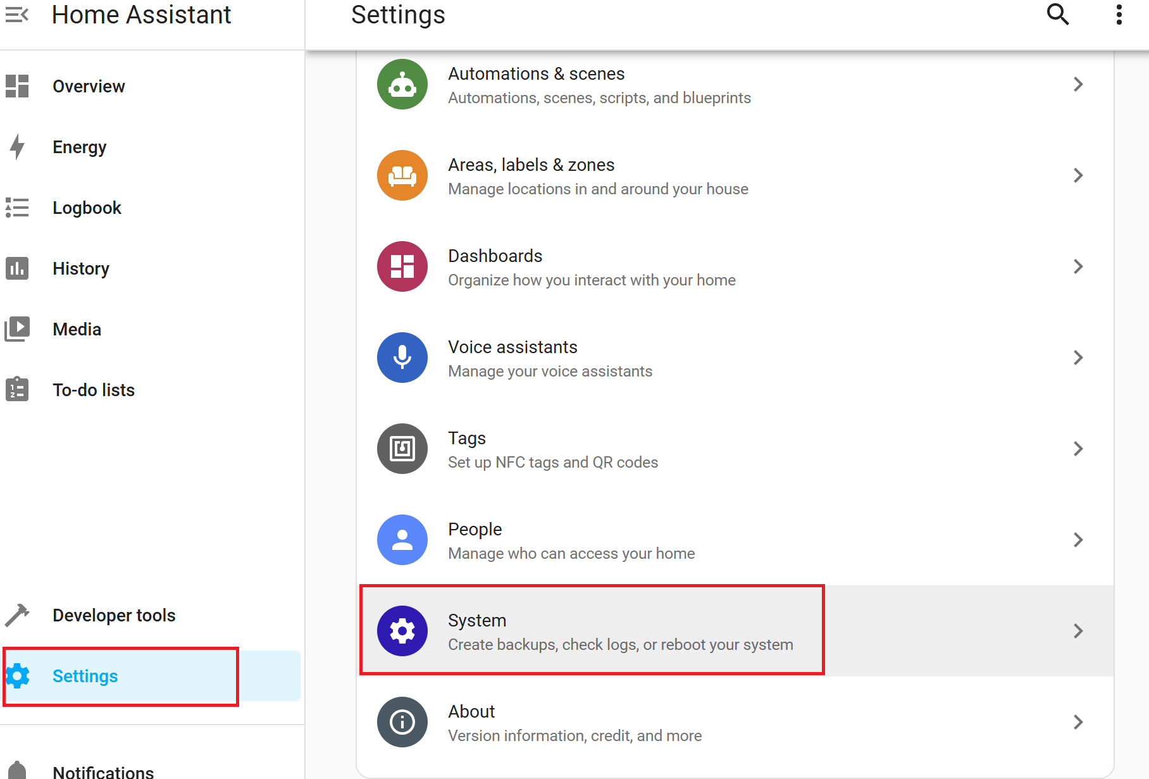This screenshot has height=779, width=1149.
Task: Open Overview in the sidebar
Action: click(89, 86)
